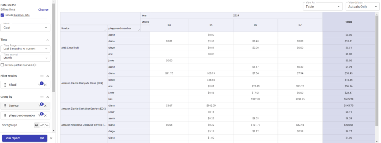Viewport: 381px width, 143px height.
Task: Collapse the sidebar panel with arrow icon
Action: pyautogui.click(x=51, y=138)
